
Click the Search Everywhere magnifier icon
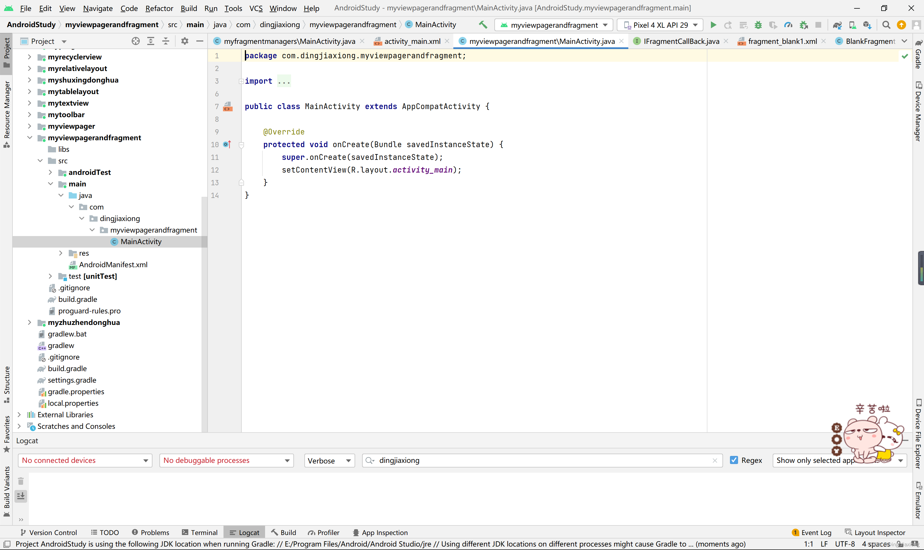click(x=886, y=25)
